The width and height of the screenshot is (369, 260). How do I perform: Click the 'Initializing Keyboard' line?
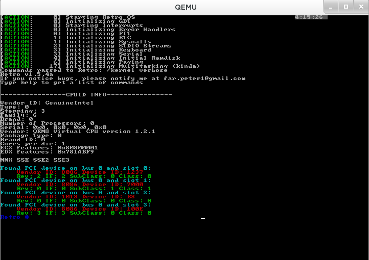76,50
